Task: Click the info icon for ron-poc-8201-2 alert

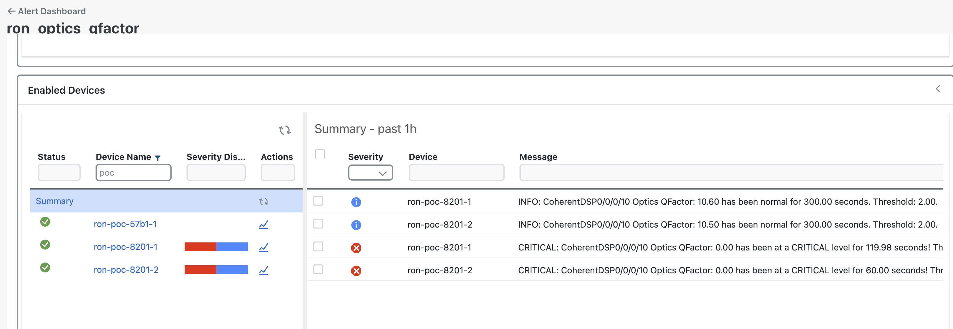Action: (356, 225)
